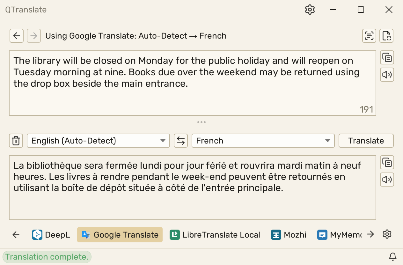Screen dimensions: 403x265
Task: Select the LibreTranslate Local service
Action: [215, 235]
